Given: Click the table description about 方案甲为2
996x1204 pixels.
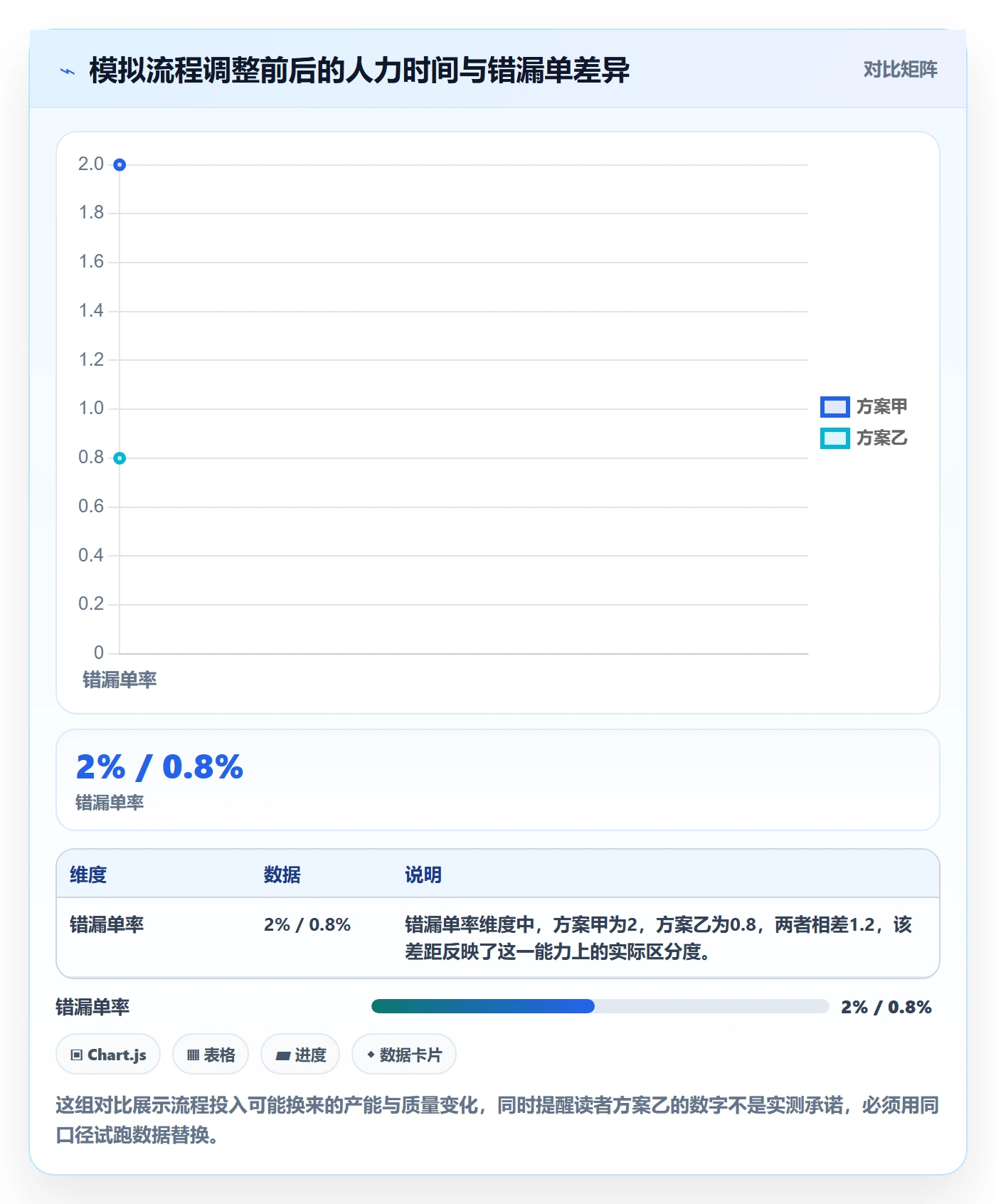Looking at the screenshot, I should [658, 938].
